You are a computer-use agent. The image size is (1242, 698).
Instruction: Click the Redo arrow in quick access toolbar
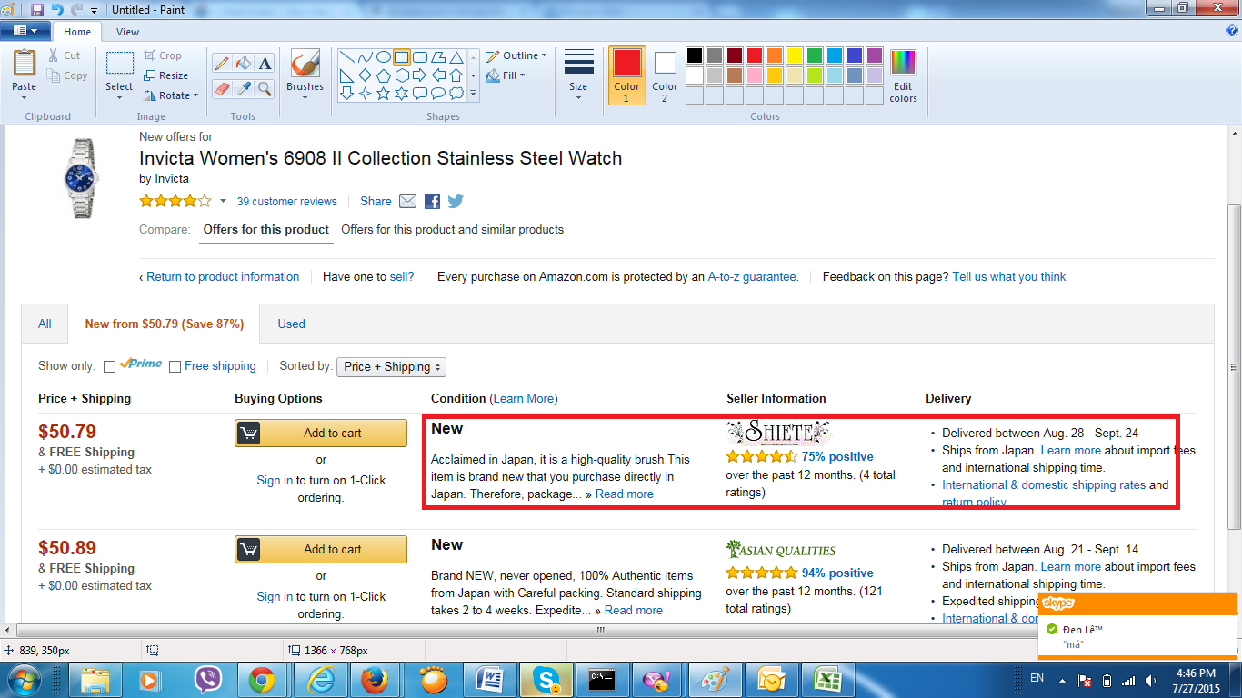click(76, 9)
